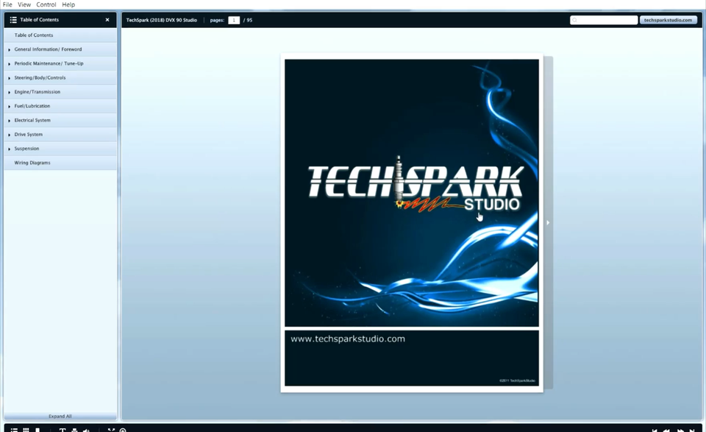Viewport: 706px width, 432px height.
Task: Click Fuel/Lubrication label
Action: 32,106
